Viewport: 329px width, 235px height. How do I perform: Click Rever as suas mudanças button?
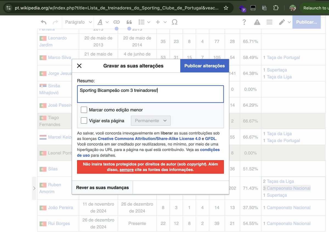(102, 188)
